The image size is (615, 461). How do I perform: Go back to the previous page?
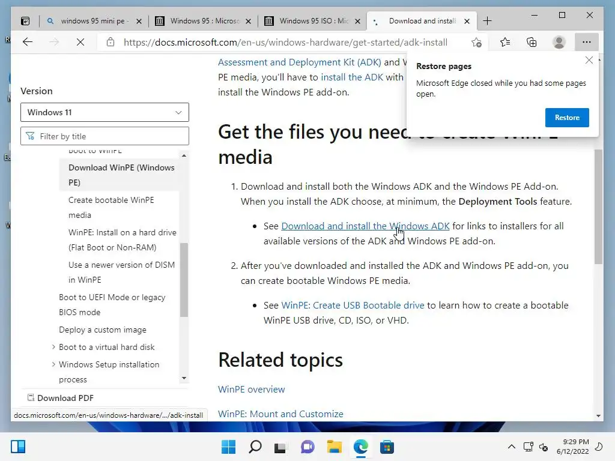(x=28, y=42)
